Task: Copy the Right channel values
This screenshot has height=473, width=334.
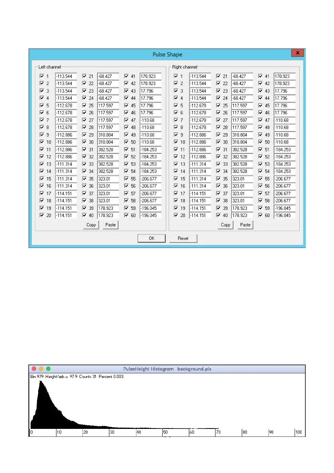Action: pyautogui.click(x=225, y=225)
